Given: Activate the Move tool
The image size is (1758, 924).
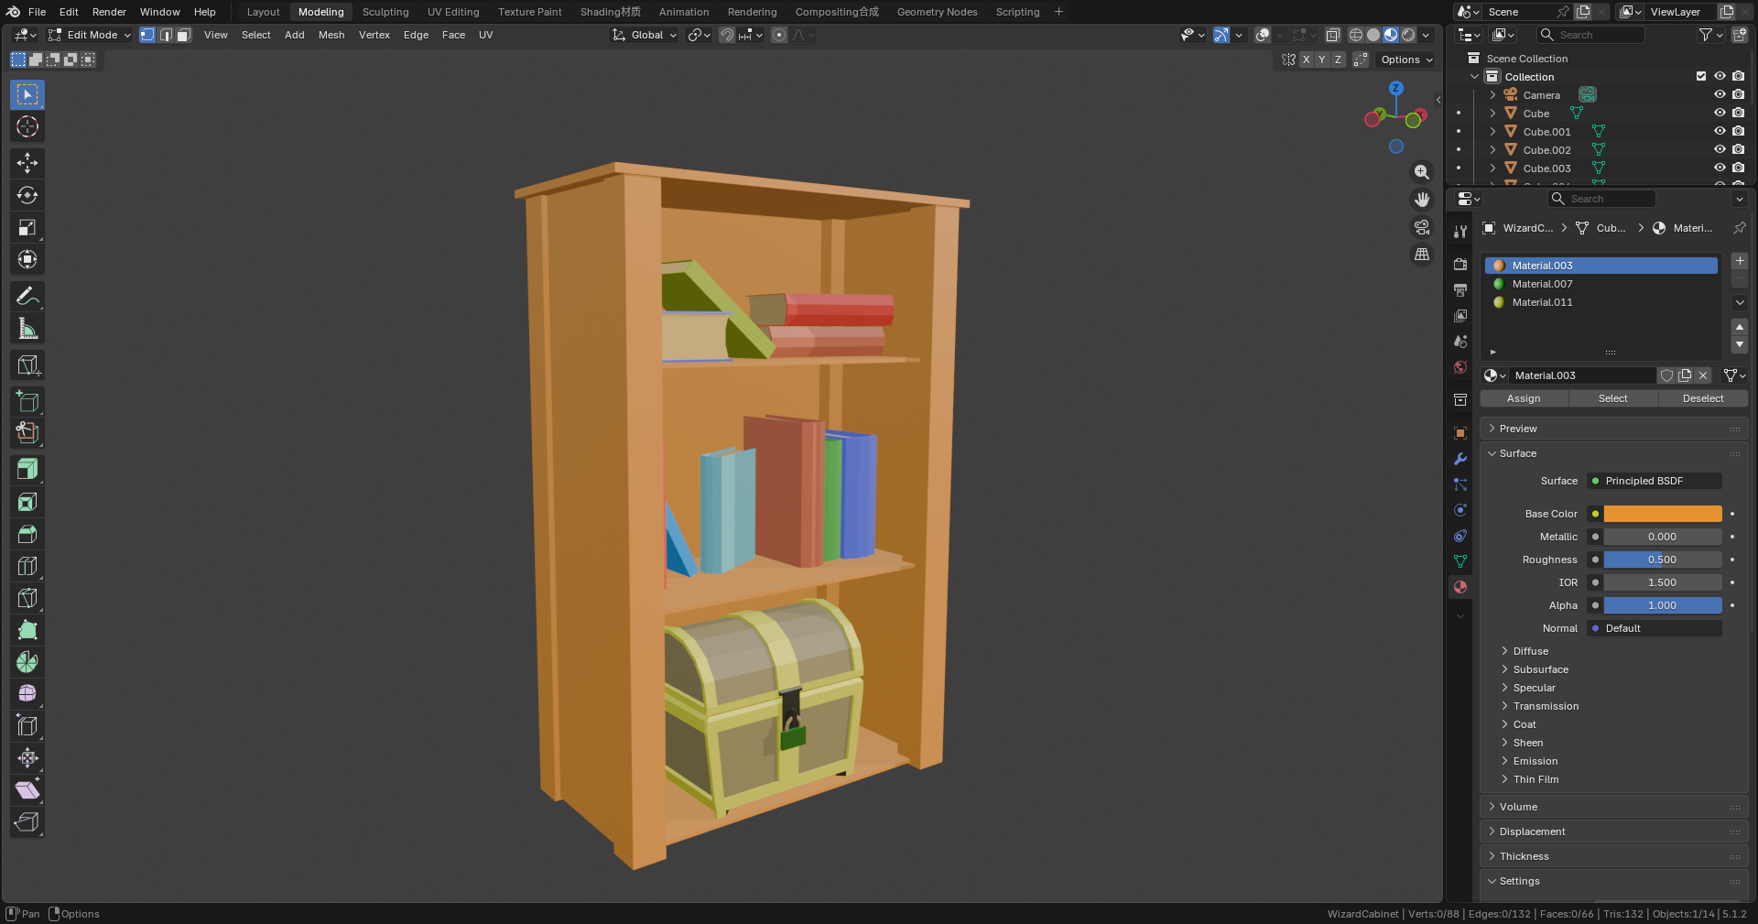Looking at the screenshot, I should (27, 163).
